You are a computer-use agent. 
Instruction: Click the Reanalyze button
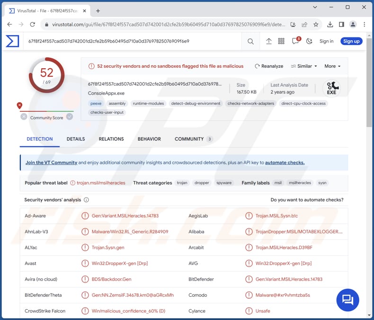269,66
